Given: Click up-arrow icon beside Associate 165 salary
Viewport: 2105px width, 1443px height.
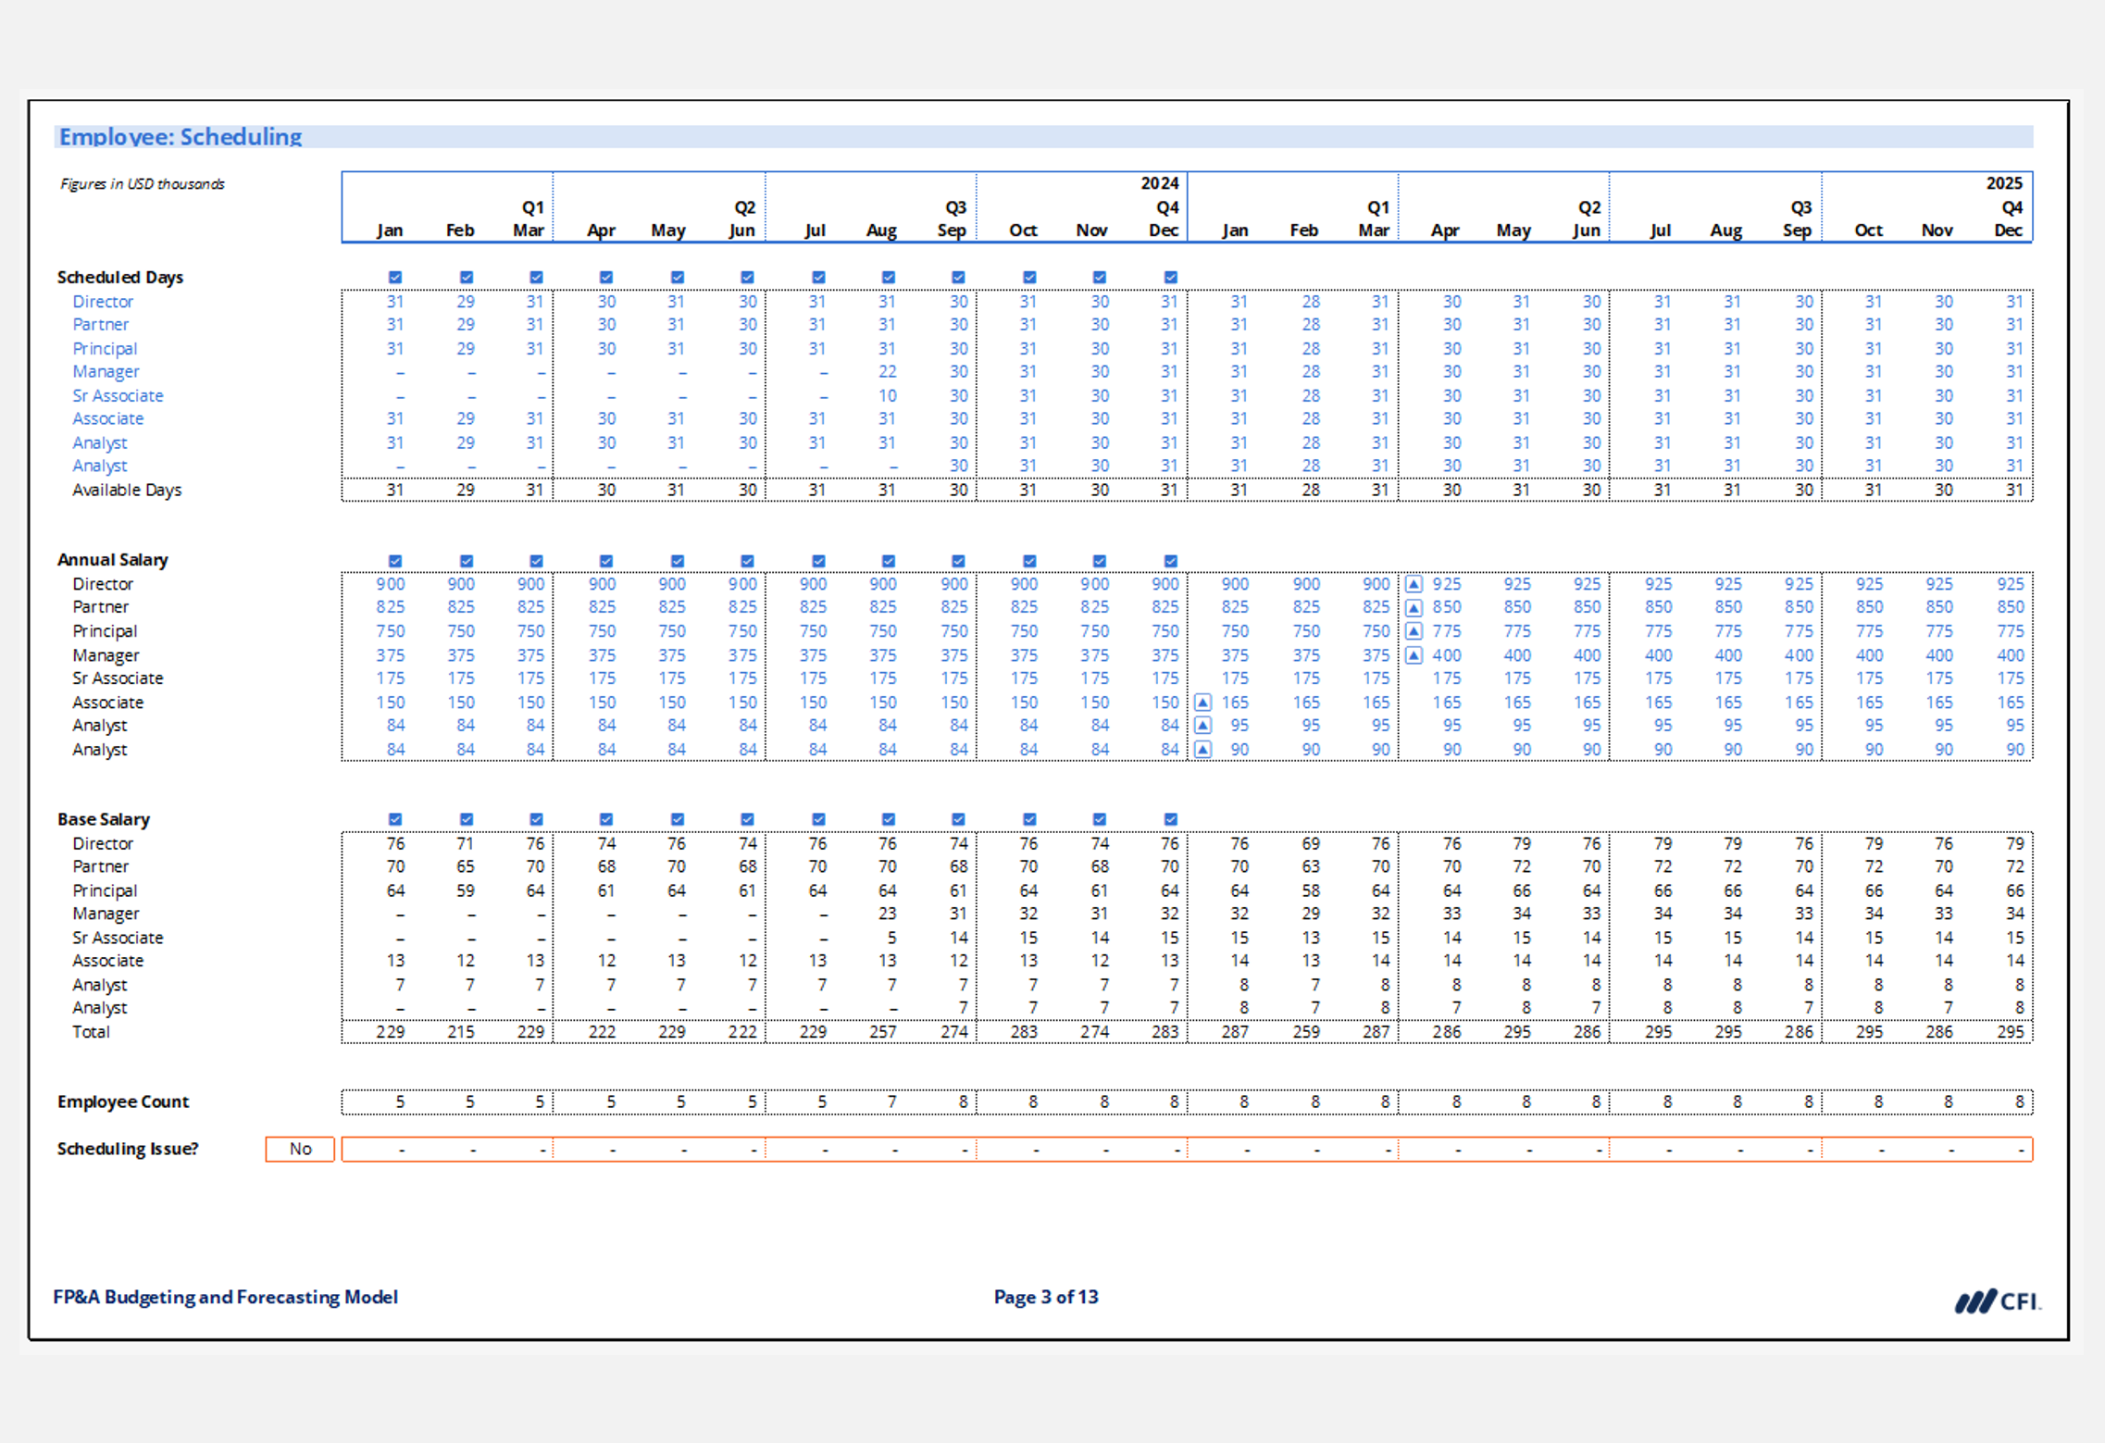Looking at the screenshot, I should (1202, 703).
